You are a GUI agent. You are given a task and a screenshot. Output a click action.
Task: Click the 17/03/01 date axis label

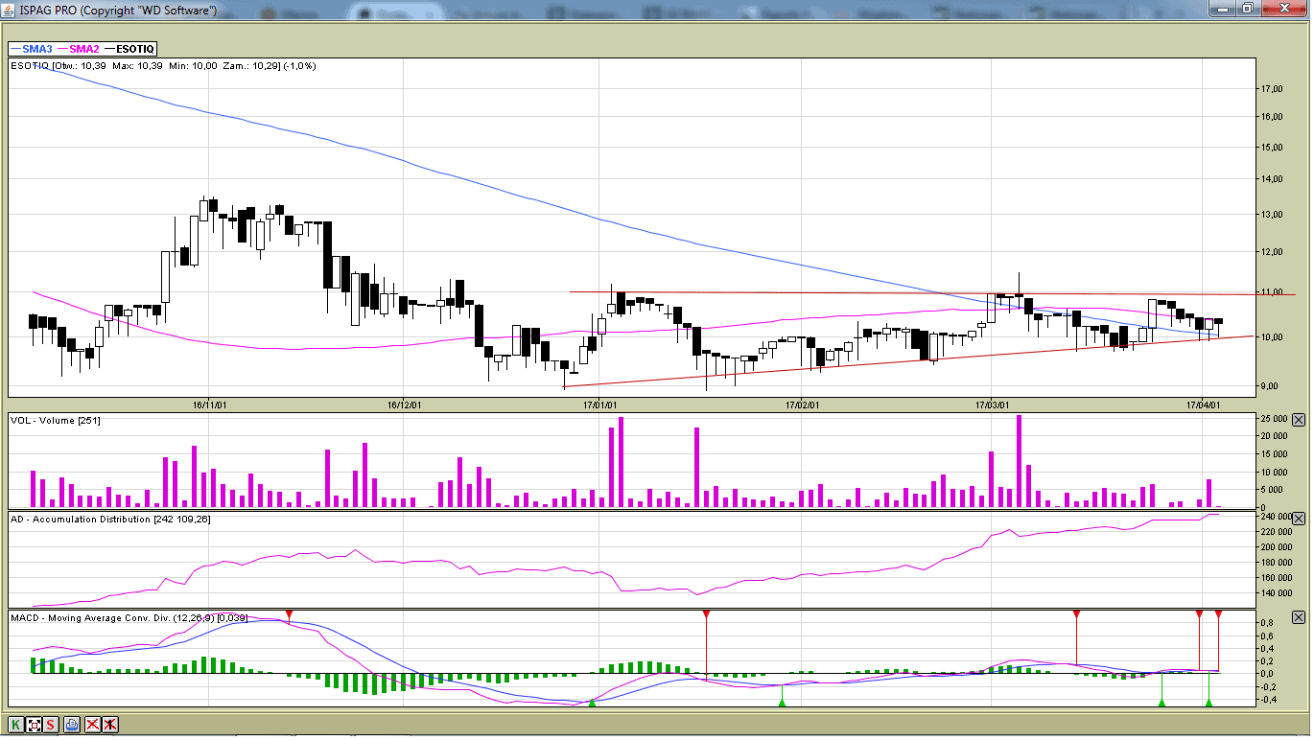(994, 405)
